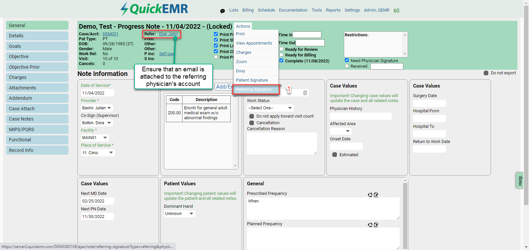Open Facility dropdown MAIN01

(x=95, y=138)
